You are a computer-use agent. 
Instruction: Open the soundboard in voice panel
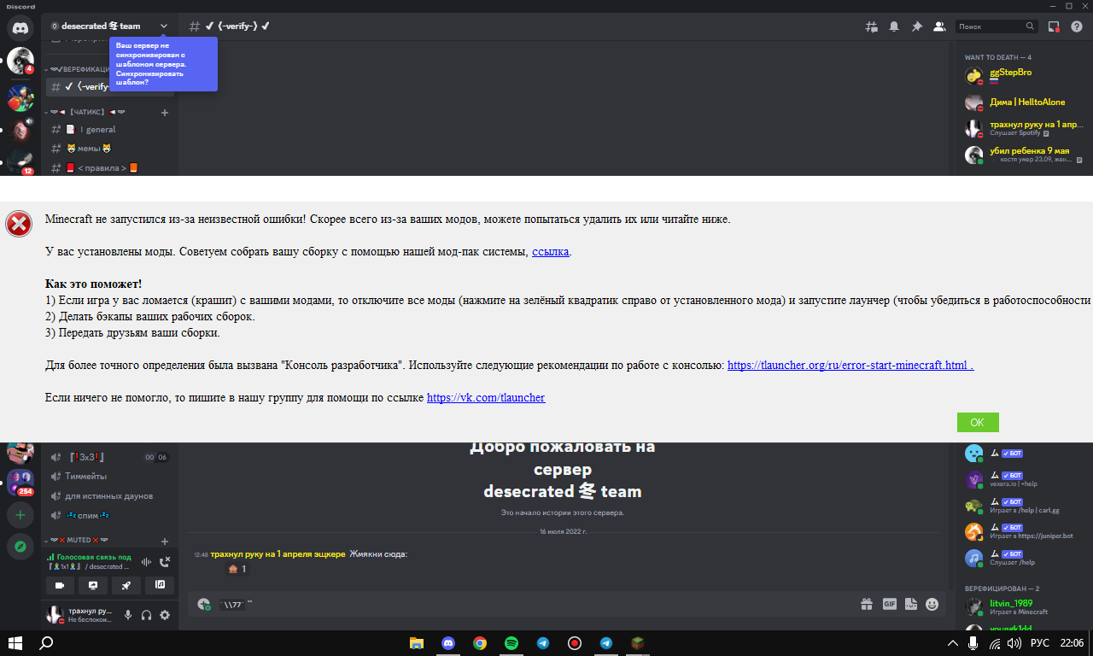pos(159,585)
